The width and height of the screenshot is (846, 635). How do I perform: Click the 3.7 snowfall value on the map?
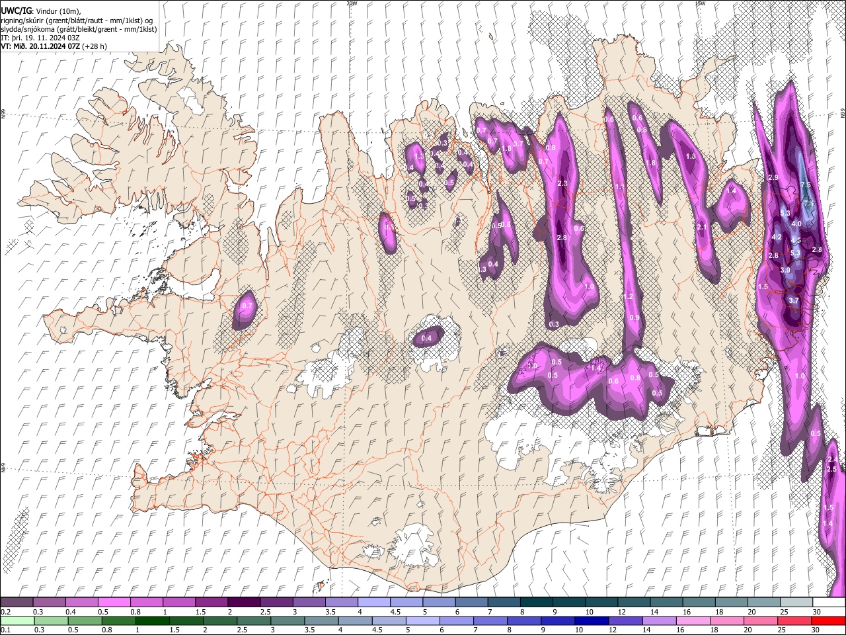click(794, 300)
